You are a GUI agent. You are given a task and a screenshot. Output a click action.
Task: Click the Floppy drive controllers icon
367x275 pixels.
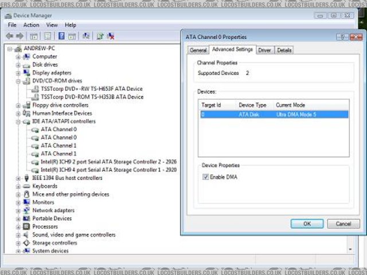(x=27, y=105)
